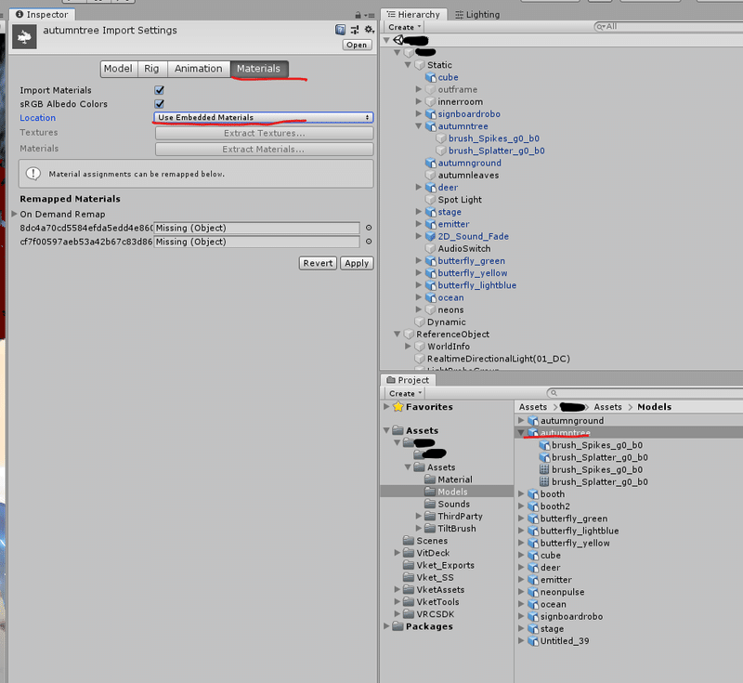Click the Inspector preset selector icon
This screenshot has height=683, width=743.
pos(355,30)
